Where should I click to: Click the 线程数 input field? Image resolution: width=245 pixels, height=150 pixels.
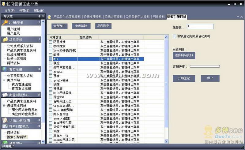[200, 27]
